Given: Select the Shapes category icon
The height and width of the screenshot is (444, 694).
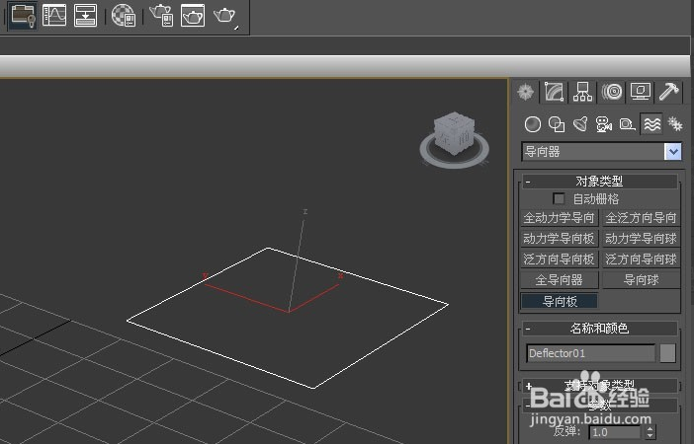Looking at the screenshot, I should pos(557,124).
